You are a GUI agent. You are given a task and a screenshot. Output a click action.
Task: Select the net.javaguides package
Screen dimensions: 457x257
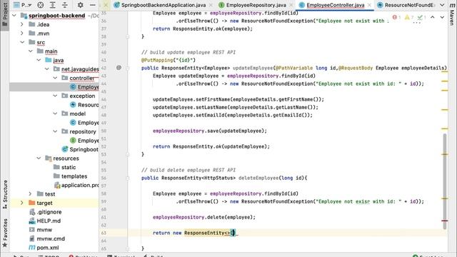[80, 69]
